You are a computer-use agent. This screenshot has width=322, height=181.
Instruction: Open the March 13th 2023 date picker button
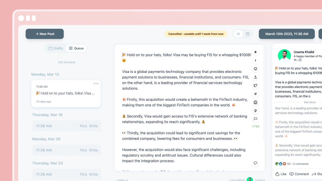tap(287, 34)
